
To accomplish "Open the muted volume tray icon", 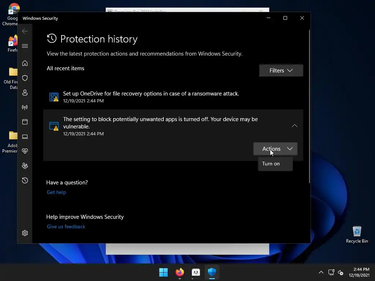I will [x=341, y=272].
